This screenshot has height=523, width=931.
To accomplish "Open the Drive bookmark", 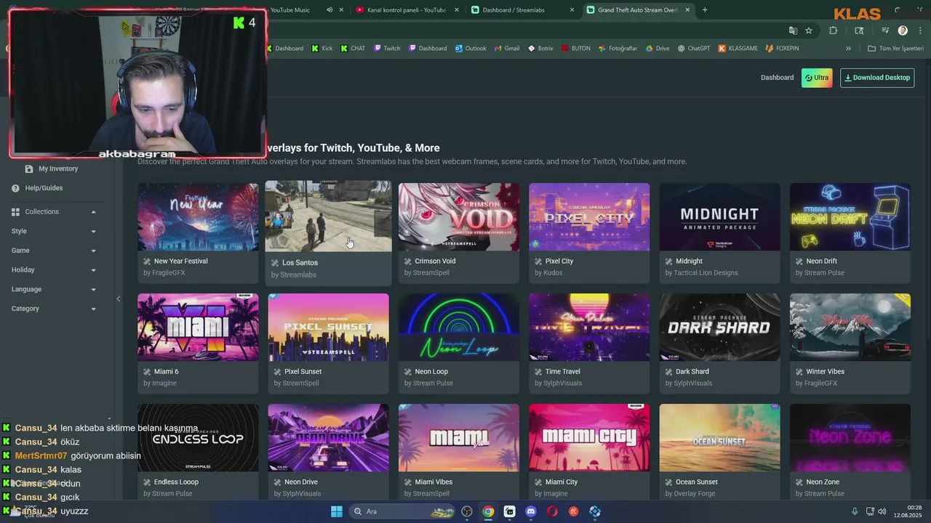I will click(x=657, y=49).
